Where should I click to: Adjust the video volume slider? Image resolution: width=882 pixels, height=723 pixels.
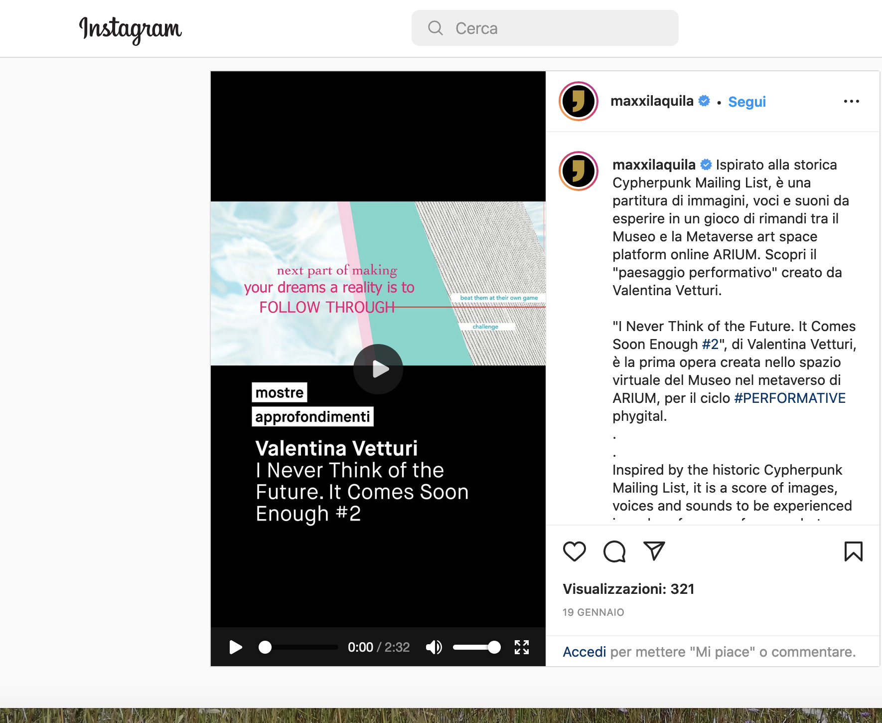tap(477, 647)
